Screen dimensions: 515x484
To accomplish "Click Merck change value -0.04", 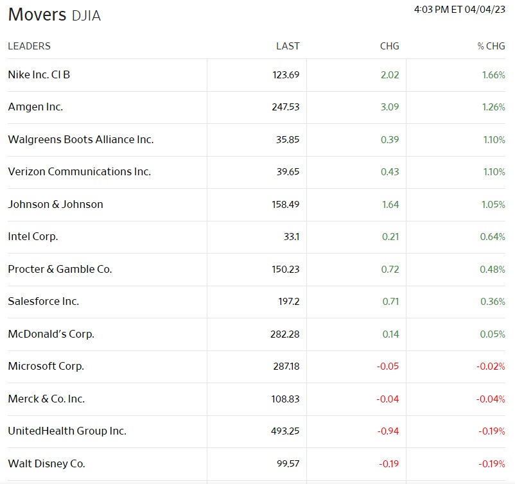I will [x=388, y=399].
